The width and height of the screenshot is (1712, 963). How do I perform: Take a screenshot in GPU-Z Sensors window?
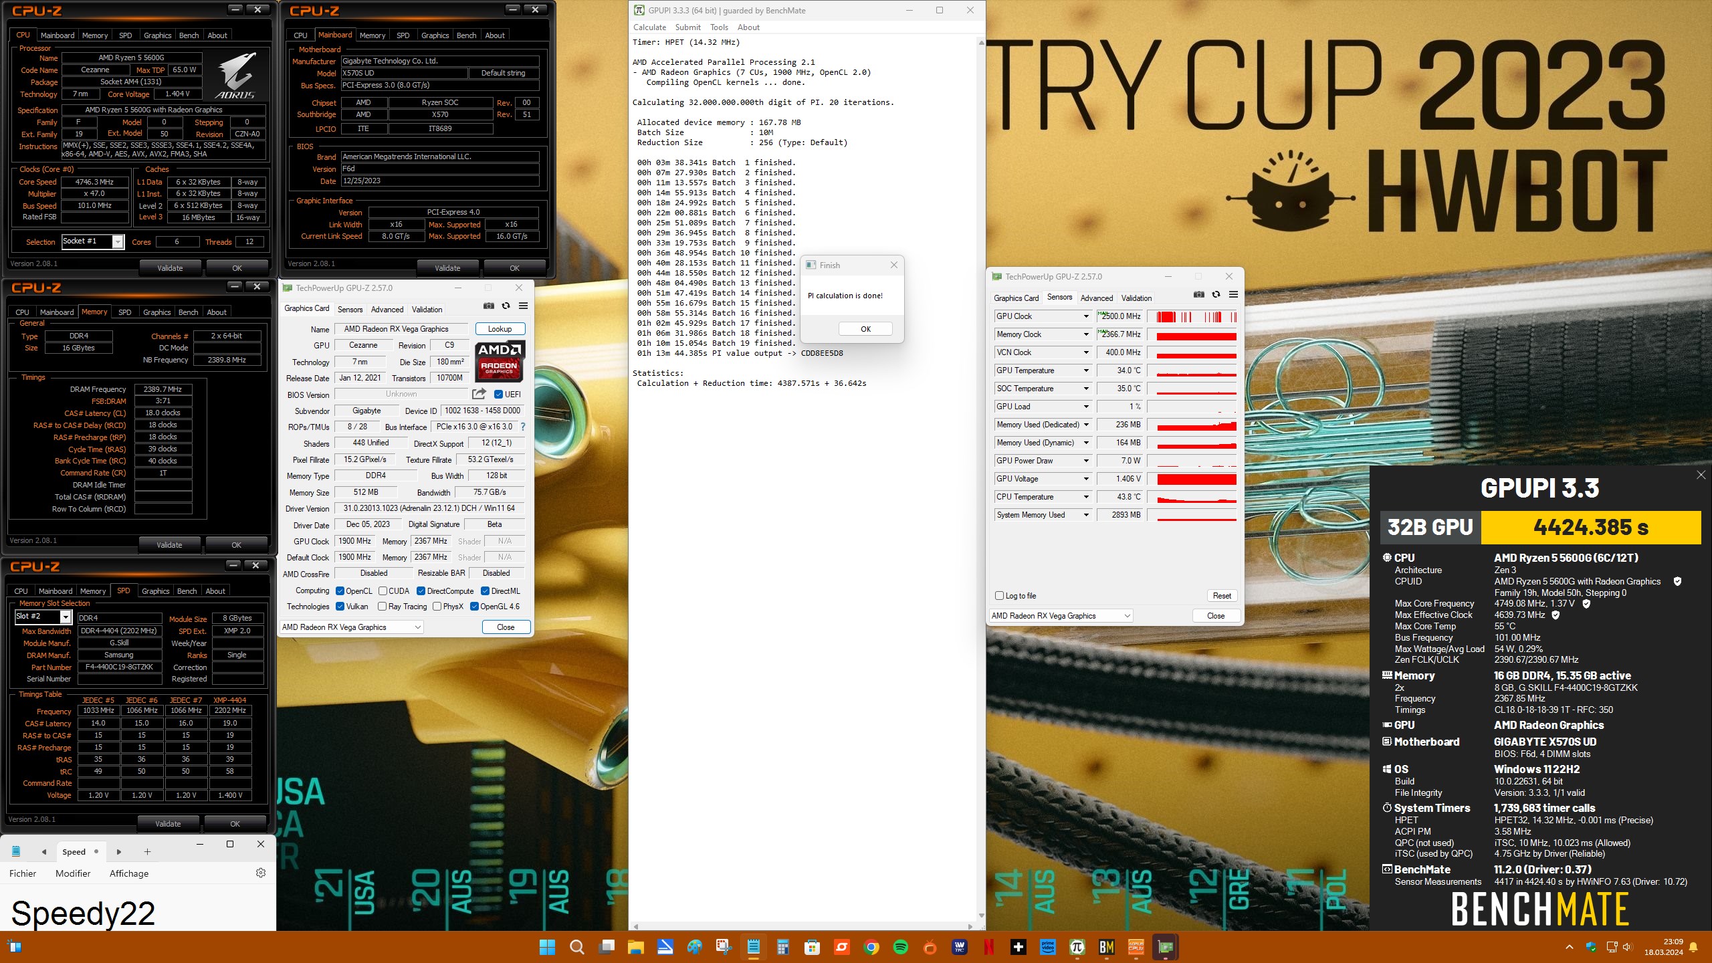point(1199,295)
